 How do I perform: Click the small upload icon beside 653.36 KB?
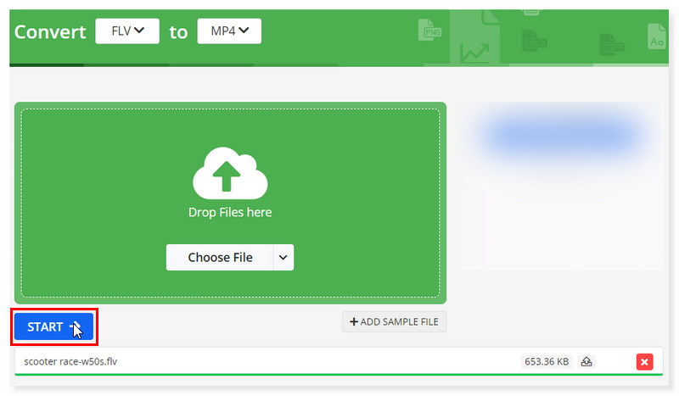tap(586, 362)
